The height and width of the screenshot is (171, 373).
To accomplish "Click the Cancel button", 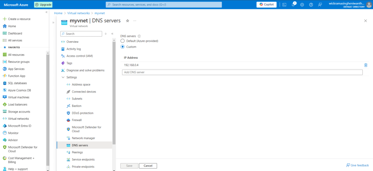I will [148, 166].
